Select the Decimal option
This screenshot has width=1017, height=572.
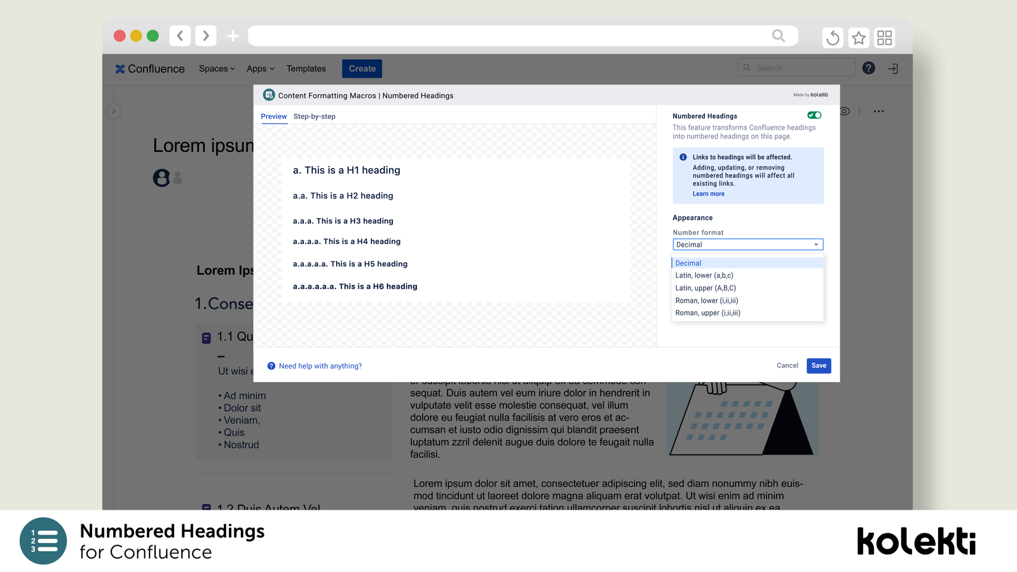pyautogui.click(x=747, y=263)
